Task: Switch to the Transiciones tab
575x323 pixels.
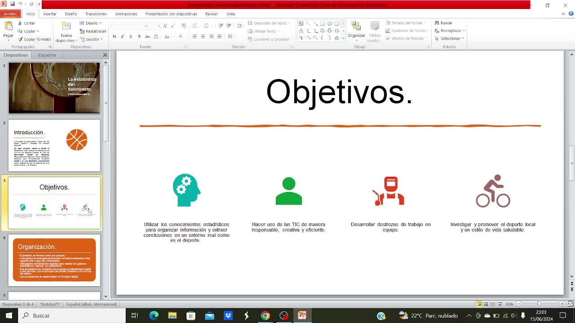Action: pos(96,14)
